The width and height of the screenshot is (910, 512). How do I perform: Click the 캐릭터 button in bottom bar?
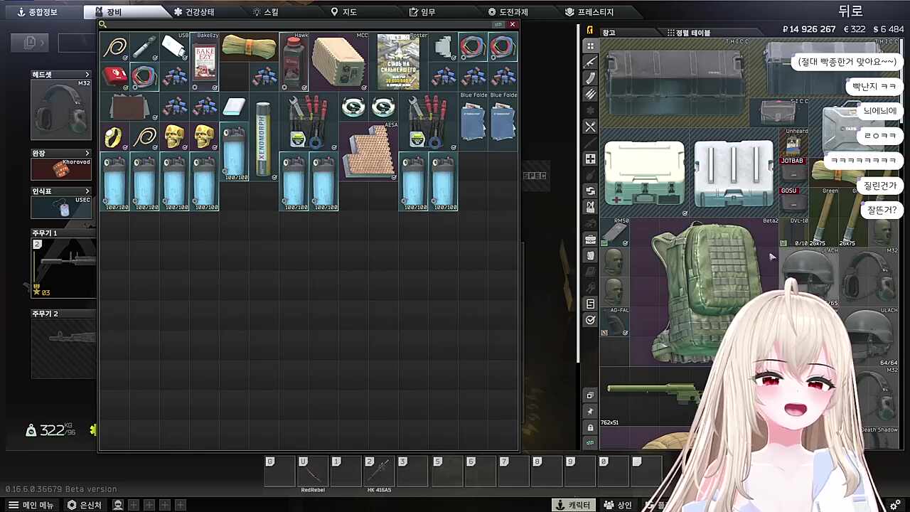click(x=573, y=505)
